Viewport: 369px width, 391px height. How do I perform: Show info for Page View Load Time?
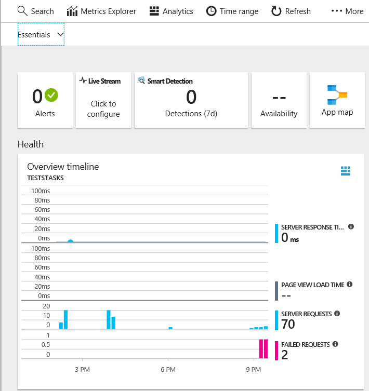(x=349, y=285)
